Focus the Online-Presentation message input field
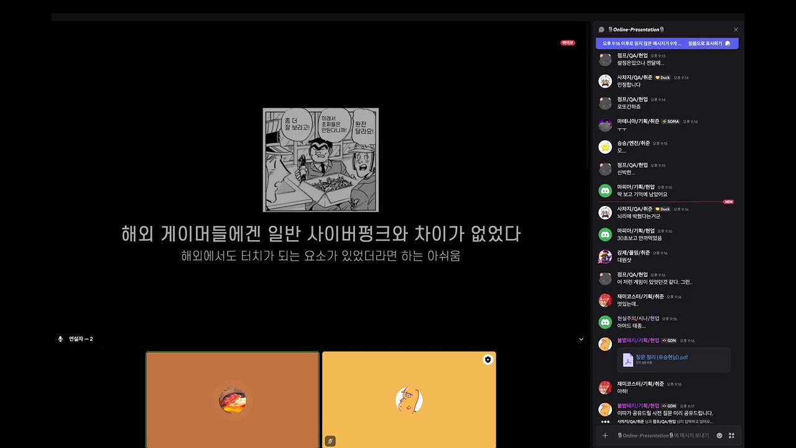This screenshot has height=448, width=796. coord(662,436)
